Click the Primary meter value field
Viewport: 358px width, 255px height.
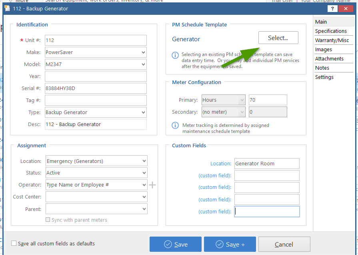tap(268, 100)
